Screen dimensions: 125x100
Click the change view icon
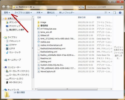(x=106, y=12)
